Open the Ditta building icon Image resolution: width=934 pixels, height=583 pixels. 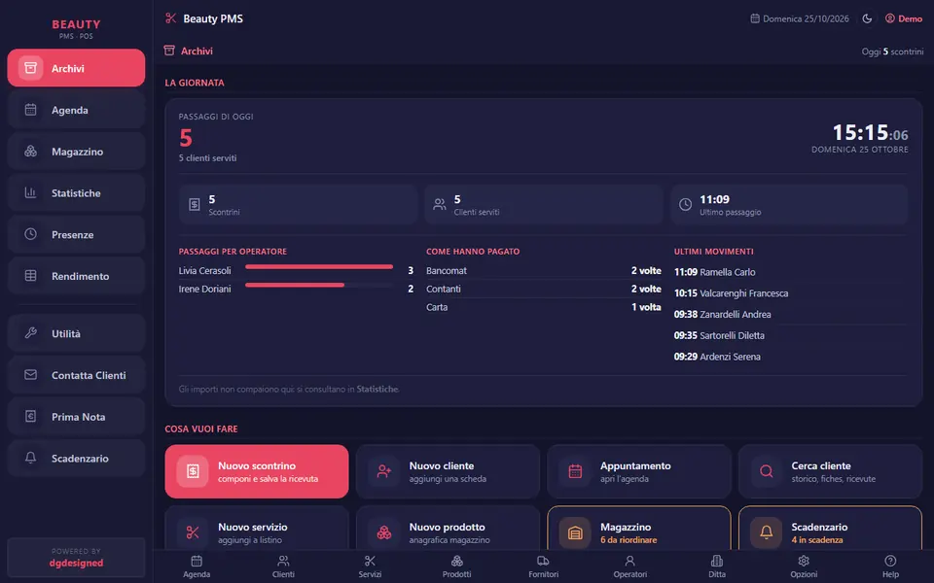coord(717,561)
